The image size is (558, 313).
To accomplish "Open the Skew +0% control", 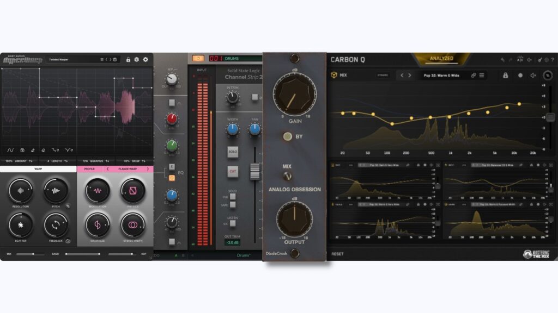I will click(134, 161).
